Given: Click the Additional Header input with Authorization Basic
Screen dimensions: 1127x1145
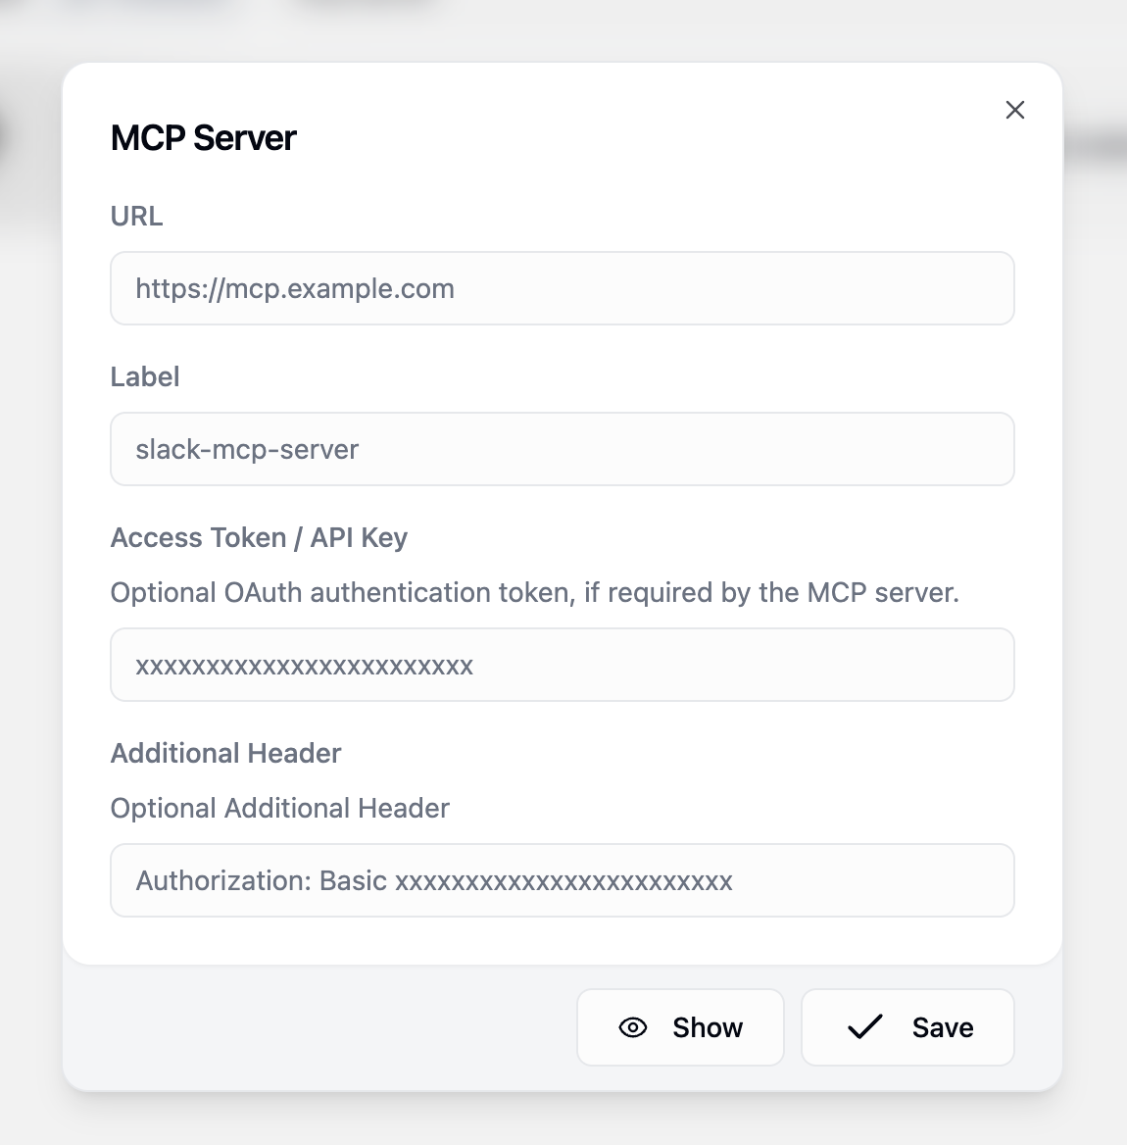Looking at the screenshot, I should pos(563,880).
